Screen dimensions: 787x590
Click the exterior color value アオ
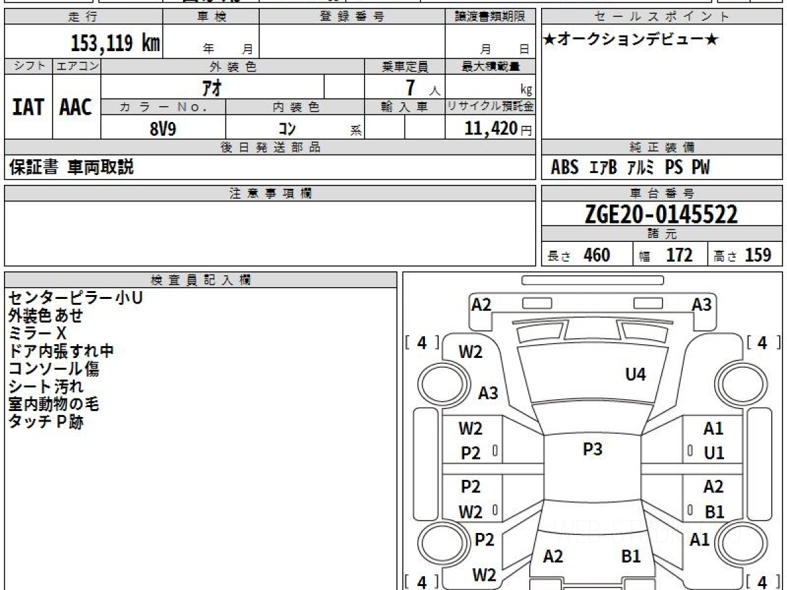pos(212,87)
